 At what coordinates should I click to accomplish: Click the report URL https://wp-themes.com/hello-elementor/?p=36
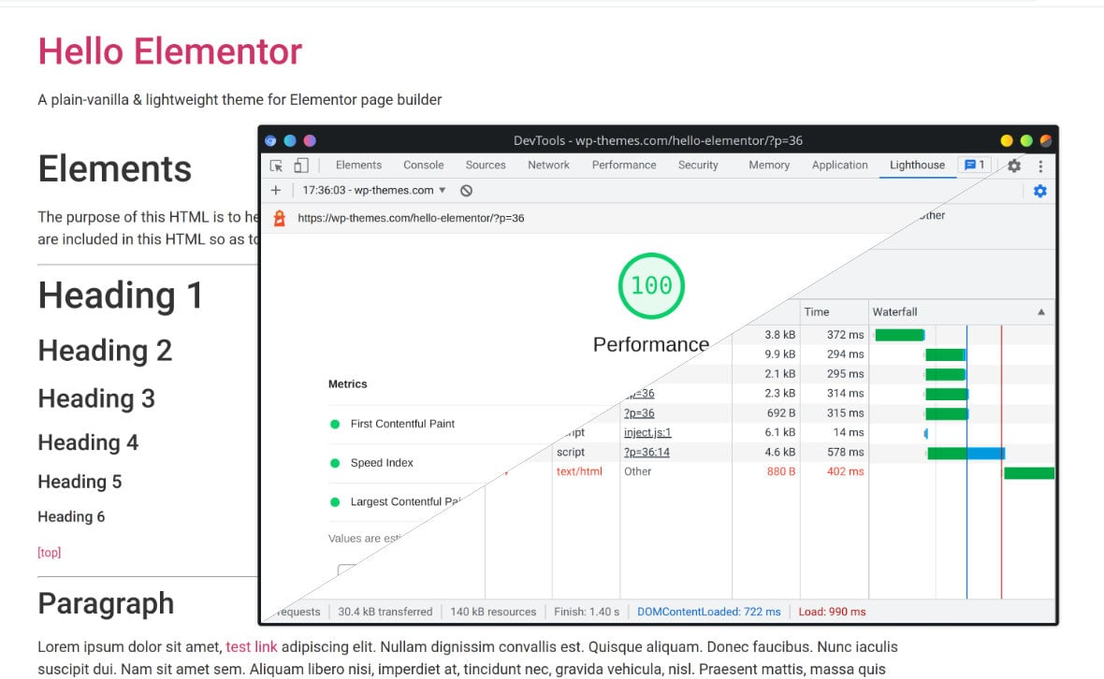pyautogui.click(x=411, y=218)
